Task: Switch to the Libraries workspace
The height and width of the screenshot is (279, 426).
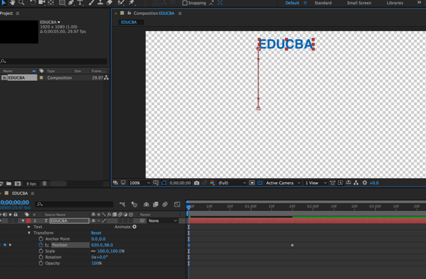Action: click(395, 3)
